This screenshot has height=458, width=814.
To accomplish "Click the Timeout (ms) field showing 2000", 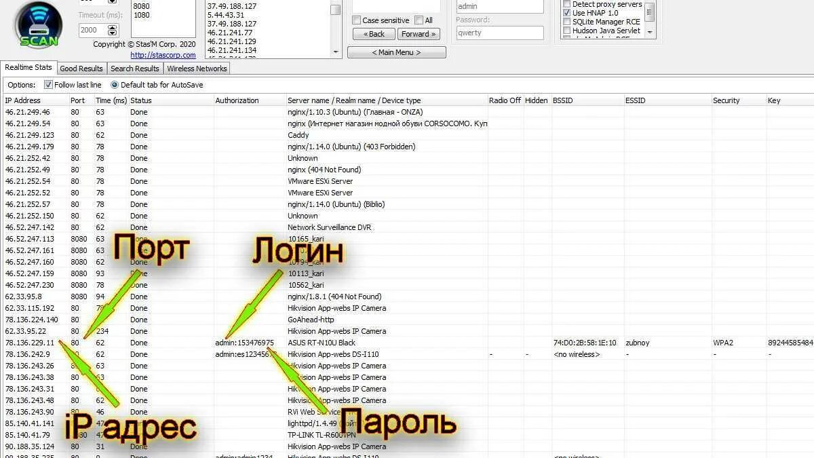I will pos(93,30).
